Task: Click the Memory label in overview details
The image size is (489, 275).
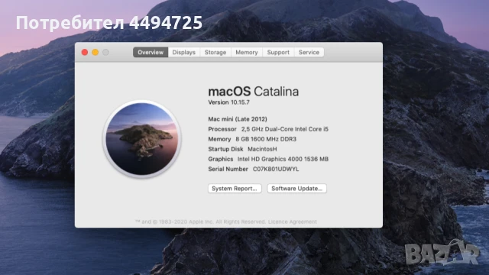Action: 219,139
